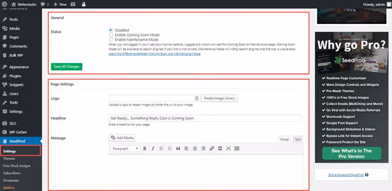Click the Why go Pro banner image
The height and width of the screenshot is (191, 392).
pos(352,97)
